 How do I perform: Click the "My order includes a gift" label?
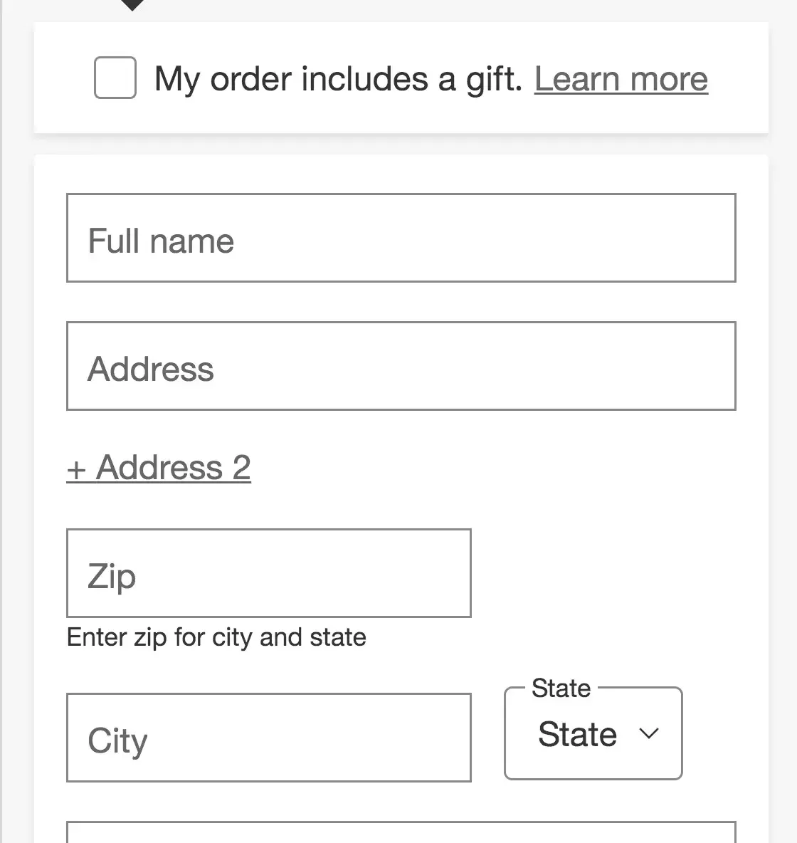pyautogui.click(x=338, y=78)
